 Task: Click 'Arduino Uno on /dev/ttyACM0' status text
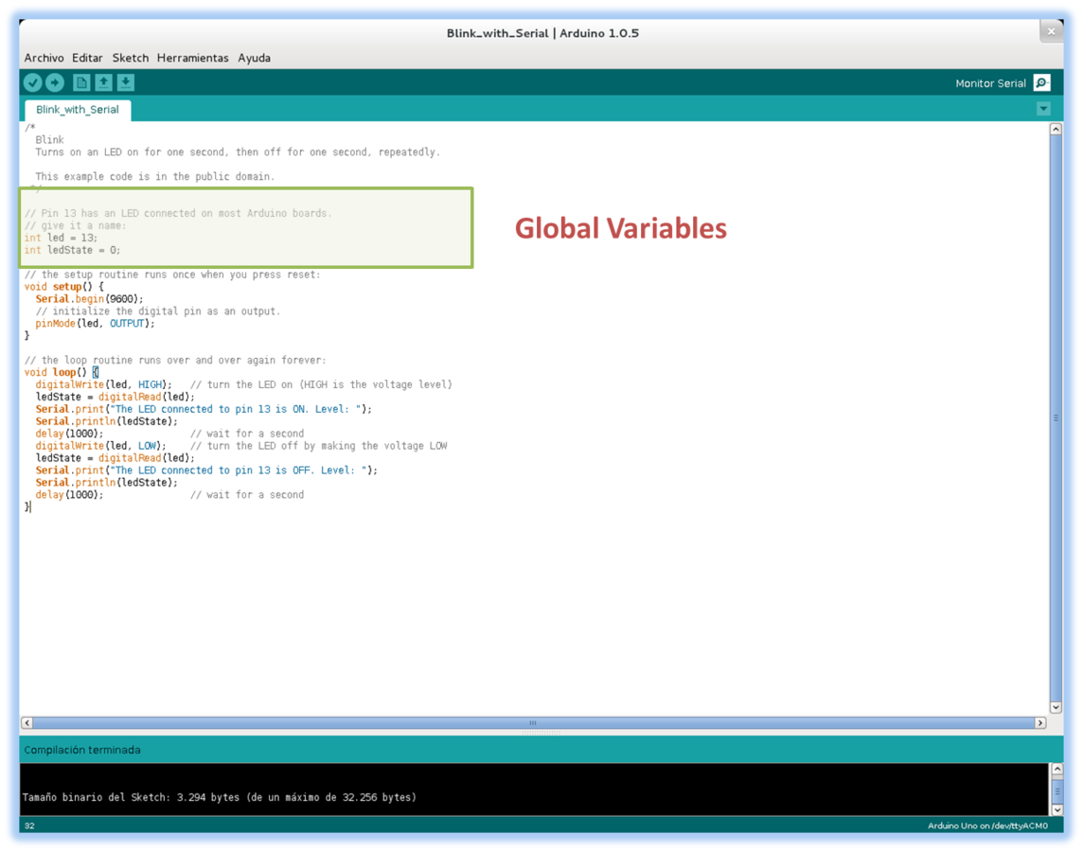987,825
